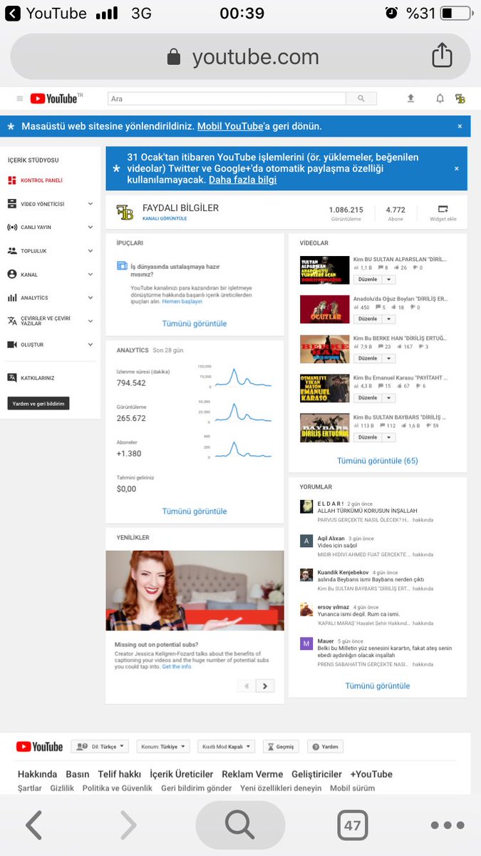Click Tümünü görüntüle (65) videos link
Viewport: 481px width, 856px height.
[x=378, y=461]
